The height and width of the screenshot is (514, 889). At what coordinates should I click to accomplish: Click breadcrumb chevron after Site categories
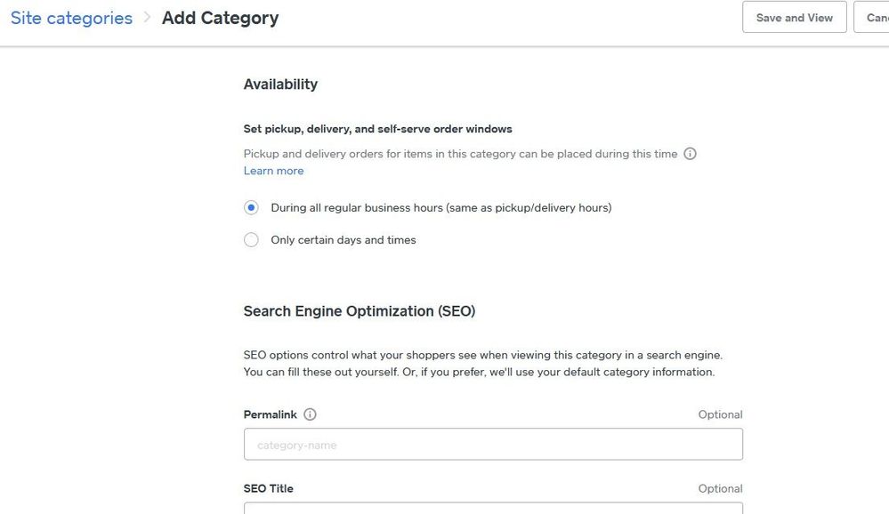coord(147,18)
